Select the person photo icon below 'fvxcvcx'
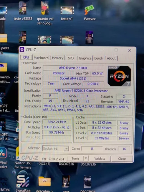Screen dimensions: 144x192 click(89, 37)
